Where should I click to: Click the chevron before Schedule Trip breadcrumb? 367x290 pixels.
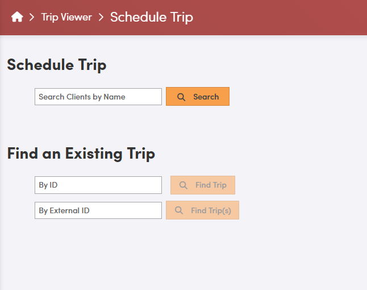pos(101,17)
